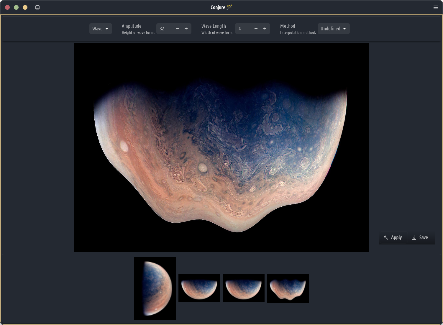
Task: Decrease Amplitude with minus button
Action: (x=177, y=29)
